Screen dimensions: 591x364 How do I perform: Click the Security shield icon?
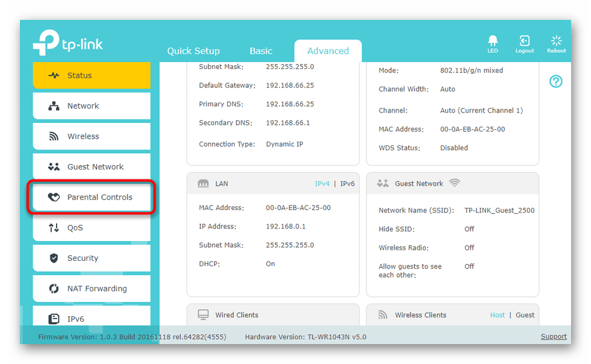click(x=54, y=258)
